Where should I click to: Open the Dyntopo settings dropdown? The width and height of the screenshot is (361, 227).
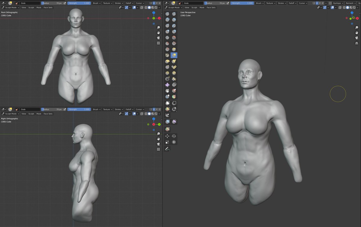coord(338,3)
